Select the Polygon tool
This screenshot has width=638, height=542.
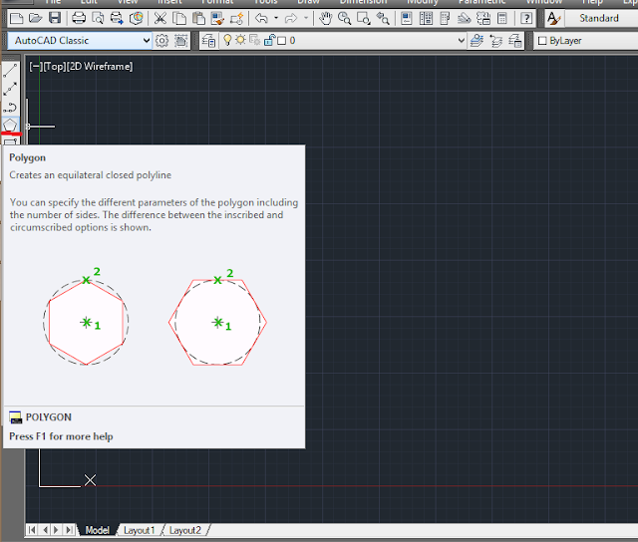point(10,125)
